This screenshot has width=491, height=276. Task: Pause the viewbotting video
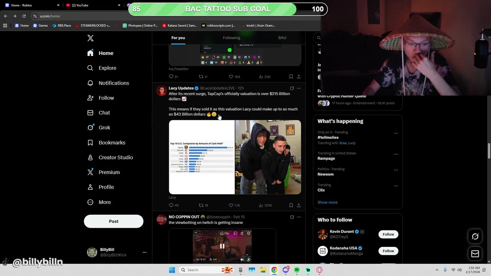222,246
